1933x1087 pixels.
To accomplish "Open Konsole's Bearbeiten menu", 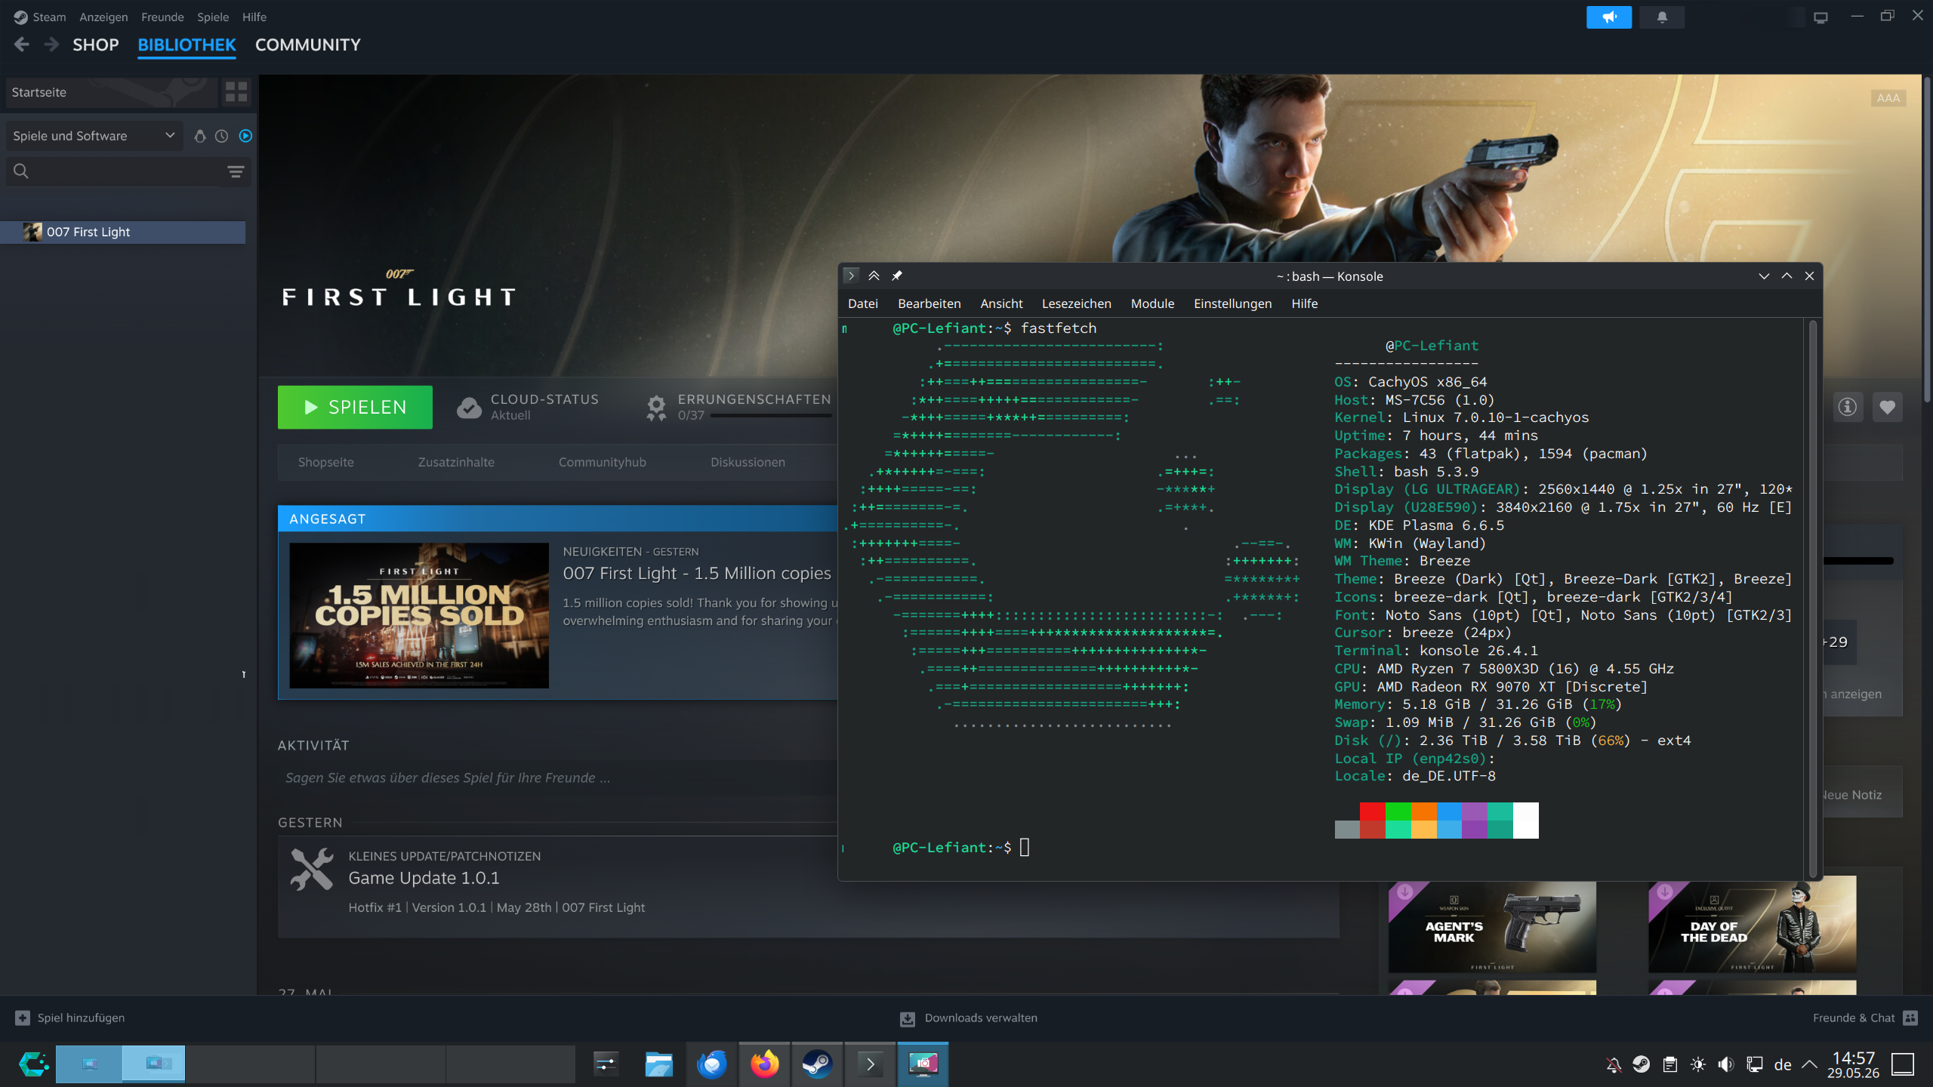I will [929, 303].
